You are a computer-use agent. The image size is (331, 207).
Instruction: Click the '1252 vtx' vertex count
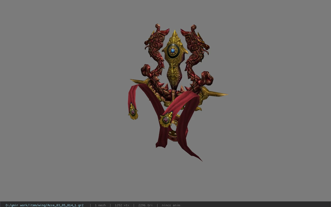[122, 205]
